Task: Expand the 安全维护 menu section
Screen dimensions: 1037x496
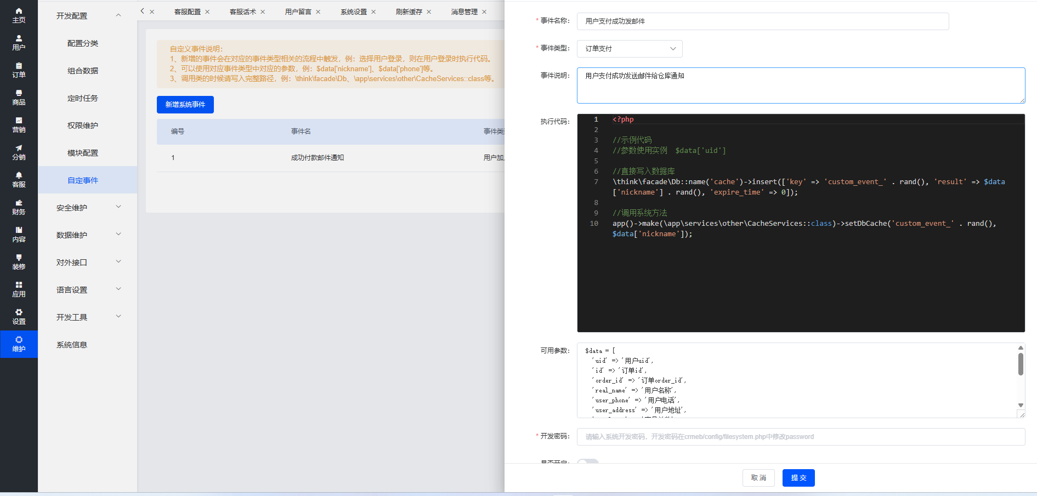Action: (x=88, y=208)
